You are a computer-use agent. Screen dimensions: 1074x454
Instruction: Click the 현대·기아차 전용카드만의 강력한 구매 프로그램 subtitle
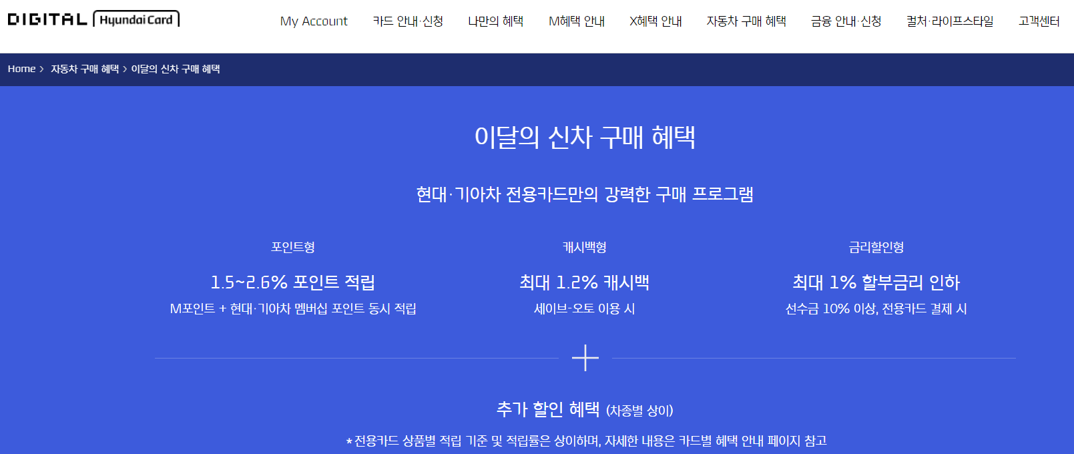pos(585,194)
